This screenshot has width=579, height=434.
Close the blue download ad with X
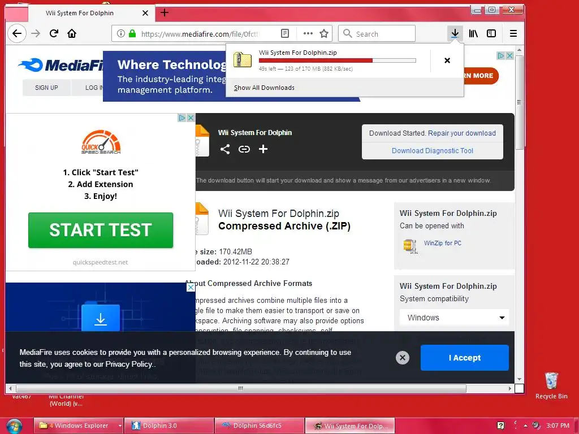pyautogui.click(x=191, y=287)
